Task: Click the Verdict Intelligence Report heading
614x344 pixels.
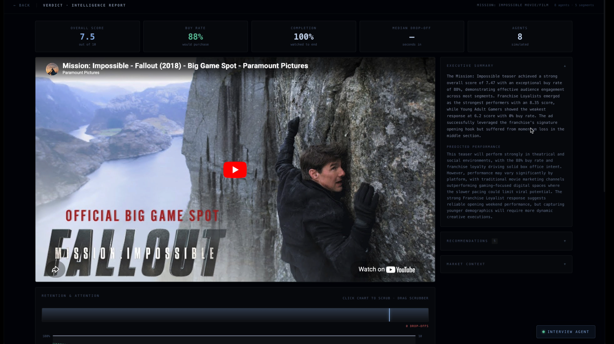Action: tap(84, 5)
